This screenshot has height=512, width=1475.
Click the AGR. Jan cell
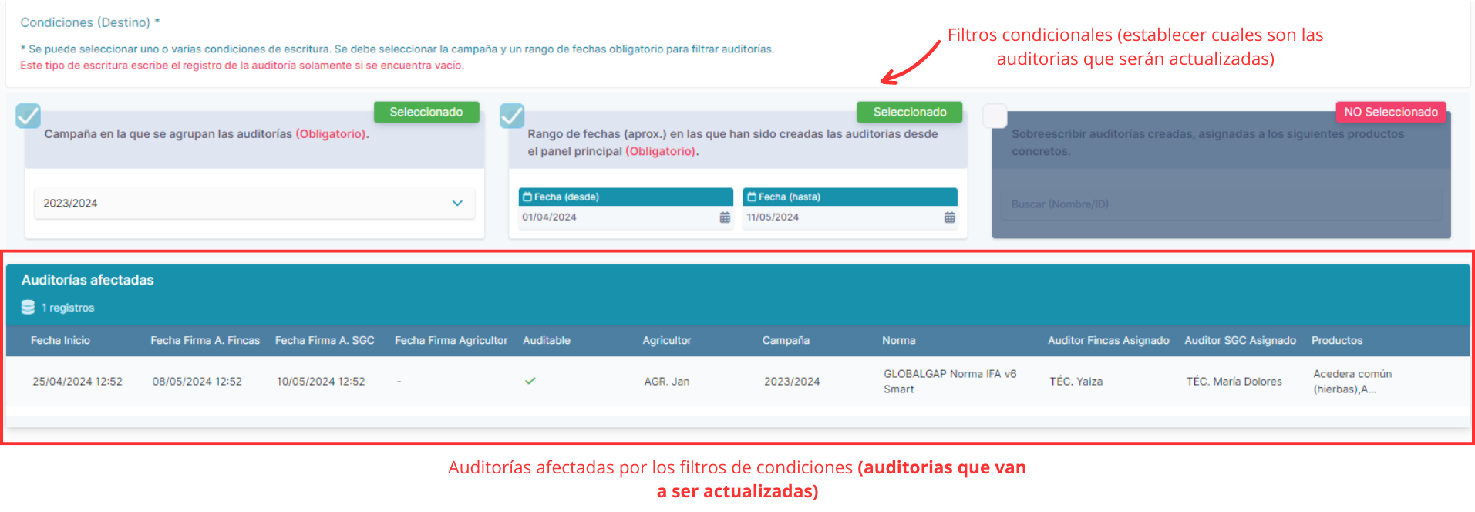(x=667, y=381)
